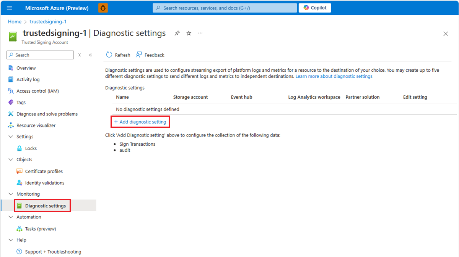This screenshot has width=459, height=257.
Task: Open Diagnose and solve problems
Action: (47, 114)
